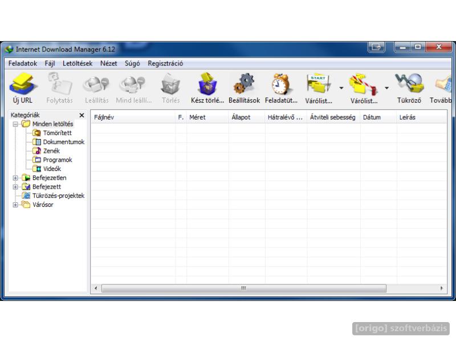Open start queue dropdown arrow
This screenshot has width=456, height=342.
click(x=341, y=88)
